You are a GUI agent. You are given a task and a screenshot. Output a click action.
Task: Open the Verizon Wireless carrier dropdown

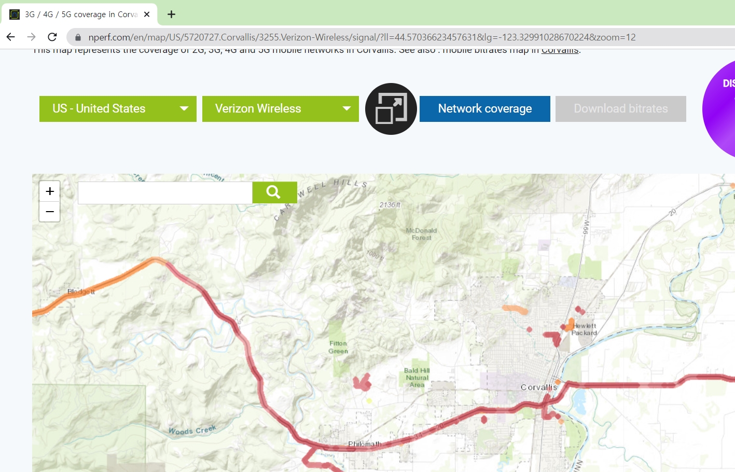281,109
